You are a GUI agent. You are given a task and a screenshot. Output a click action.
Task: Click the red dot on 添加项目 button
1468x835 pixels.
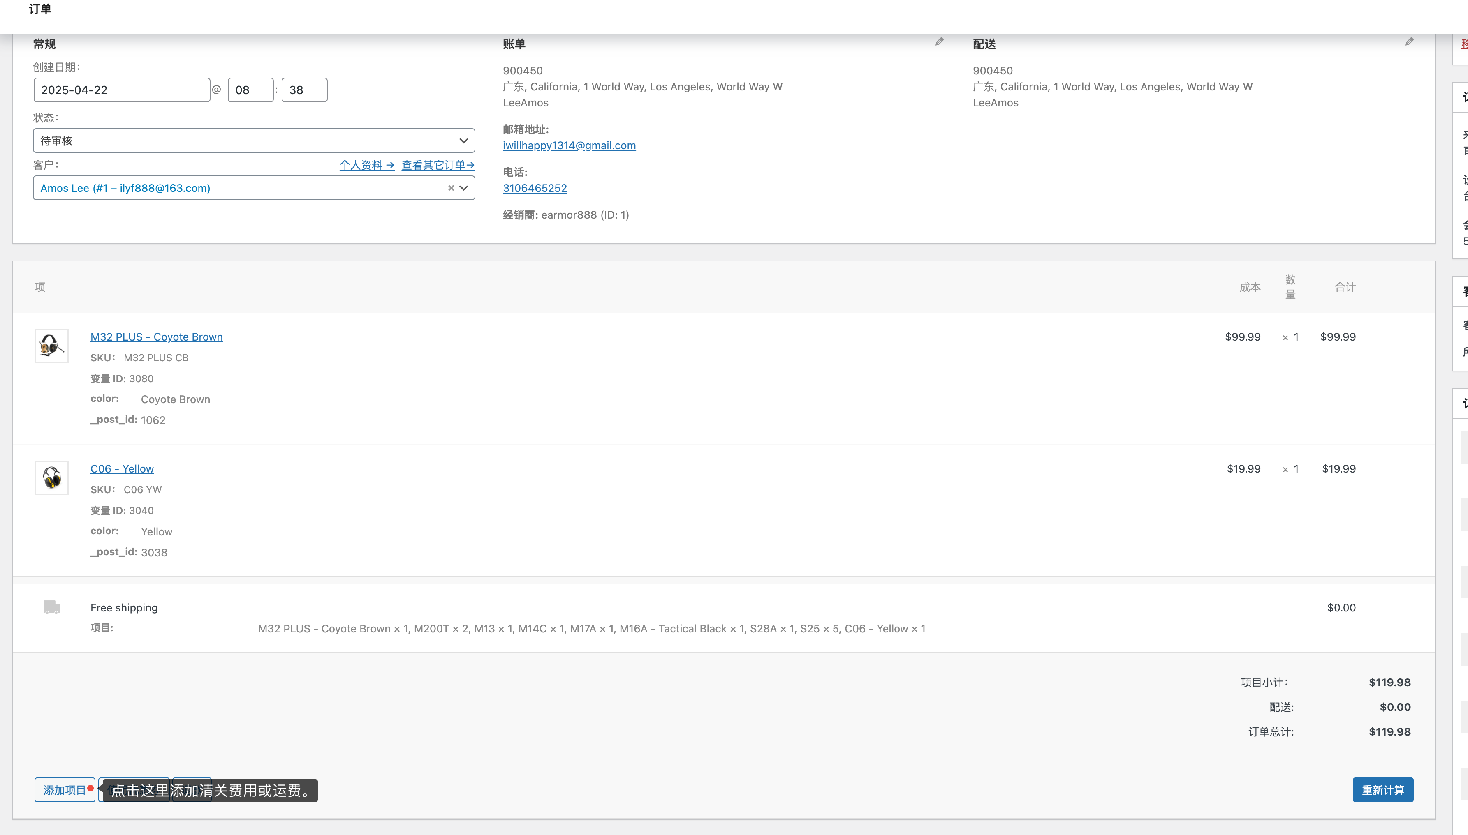tap(91, 788)
